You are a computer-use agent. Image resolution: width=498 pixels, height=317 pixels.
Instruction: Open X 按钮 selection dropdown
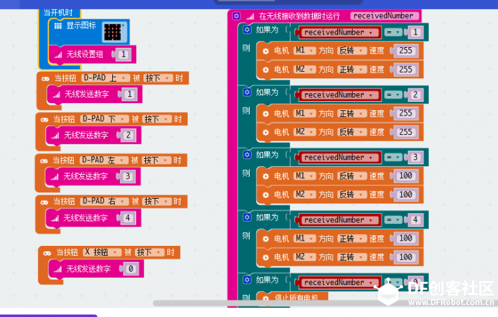tap(102, 253)
